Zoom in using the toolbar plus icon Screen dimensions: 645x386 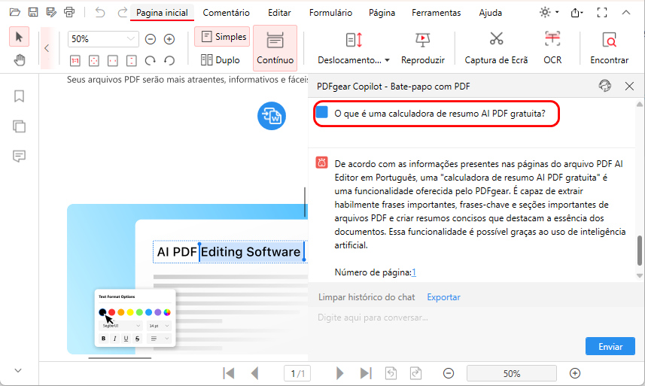(x=169, y=39)
